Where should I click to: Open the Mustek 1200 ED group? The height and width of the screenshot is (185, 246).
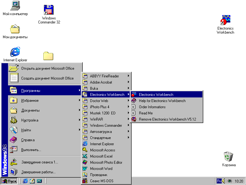106,113
